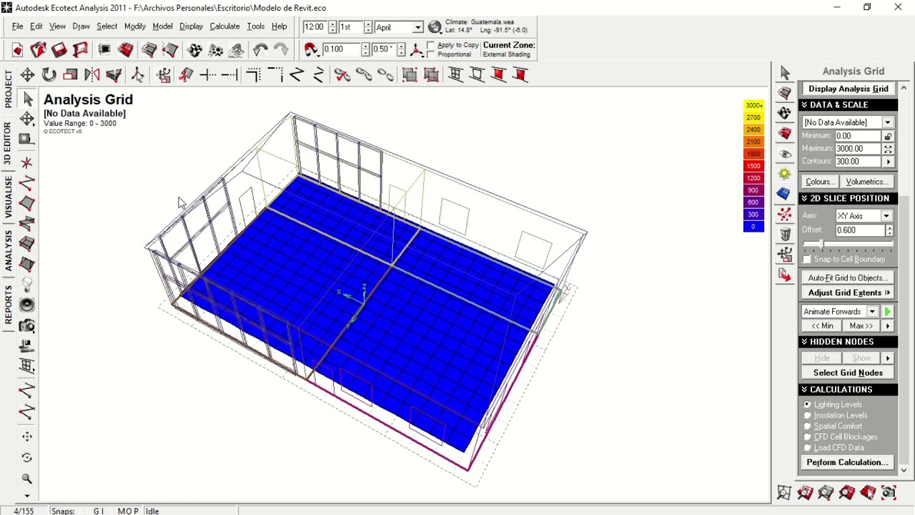Screen dimensions: 915x515
Task: Select the Rotate objects tool
Action: click(49, 75)
